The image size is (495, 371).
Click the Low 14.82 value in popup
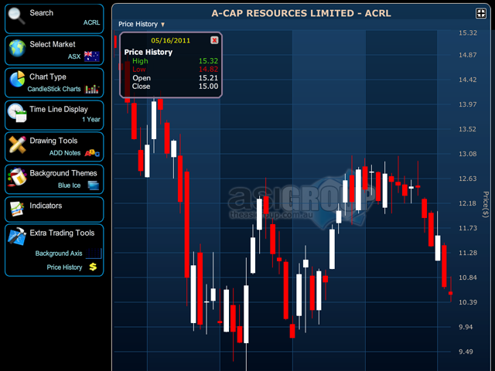pyautogui.click(x=208, y=70)
